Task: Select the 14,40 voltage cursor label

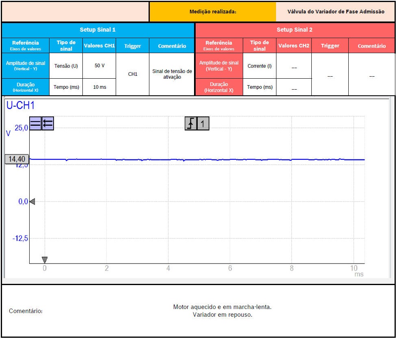Action: (17, 159)
